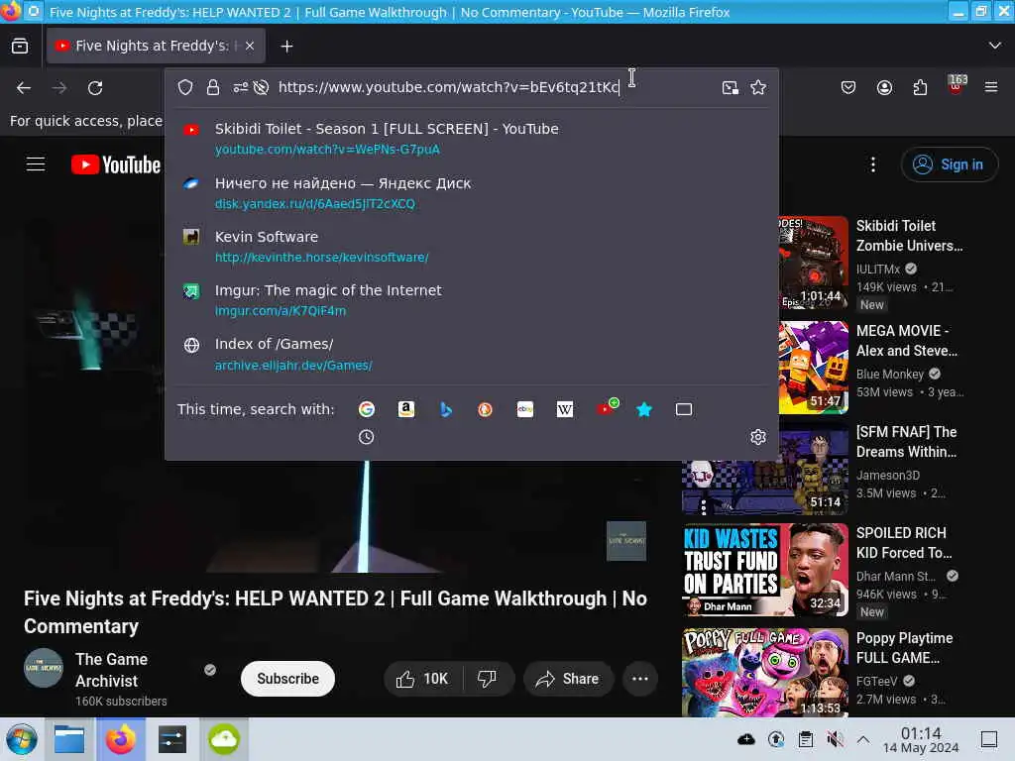Image resolution: width=1015 pixels, height=761 pixels.
Task: Open SFM FNAF The Dreams Within title
Action: click(x=906, y=442)
